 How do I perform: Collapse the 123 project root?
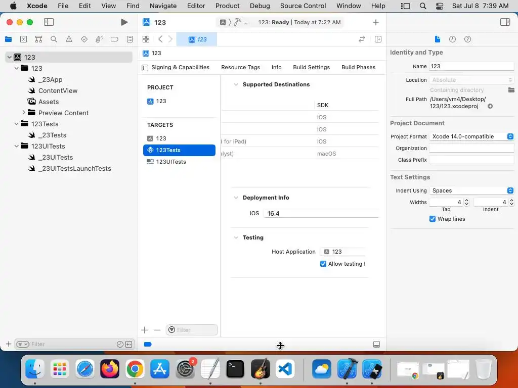tap(10, 57)
